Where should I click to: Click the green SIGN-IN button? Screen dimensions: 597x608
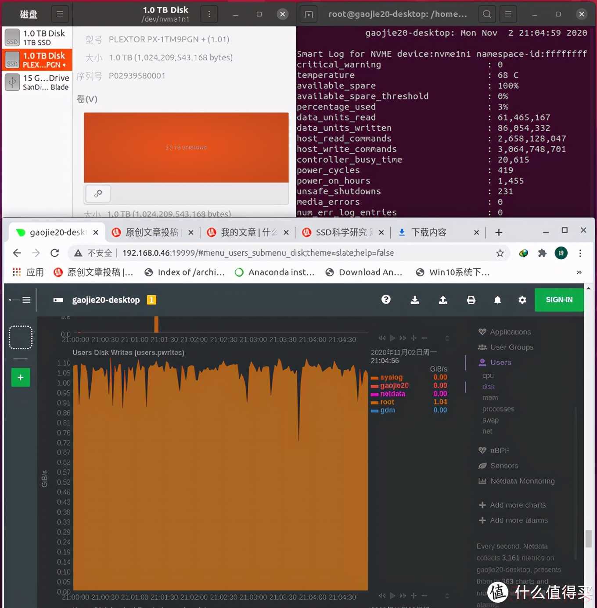tap(559, 300)
